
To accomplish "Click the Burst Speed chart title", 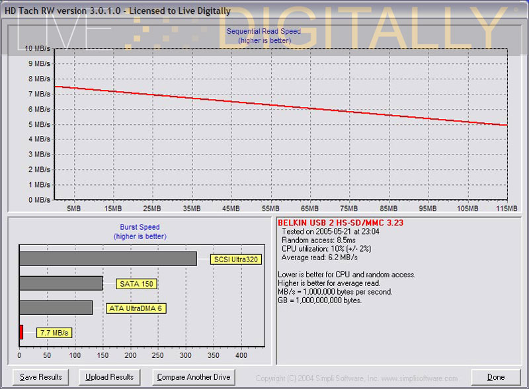I will pos(140,227).
